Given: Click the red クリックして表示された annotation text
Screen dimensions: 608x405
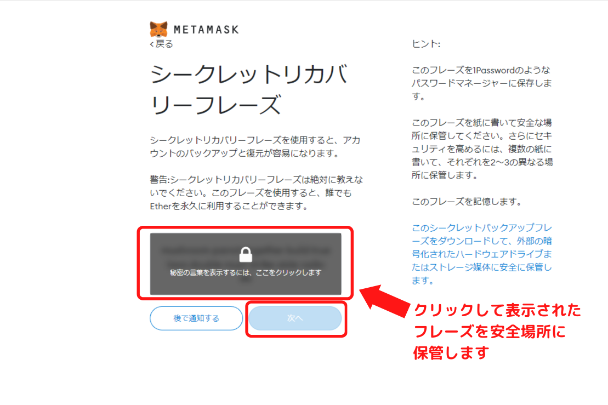Looking at the screenshot, I should coord(497,310).
